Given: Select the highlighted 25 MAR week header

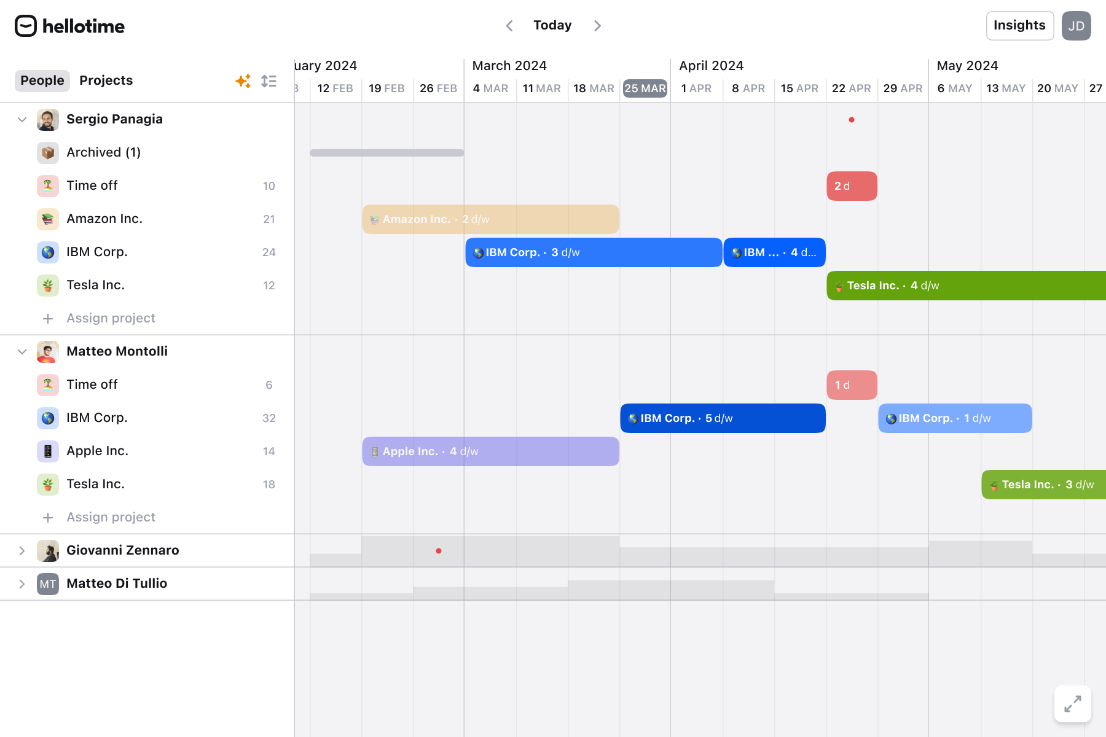Looking at the screenshot, I should point(645,88).
